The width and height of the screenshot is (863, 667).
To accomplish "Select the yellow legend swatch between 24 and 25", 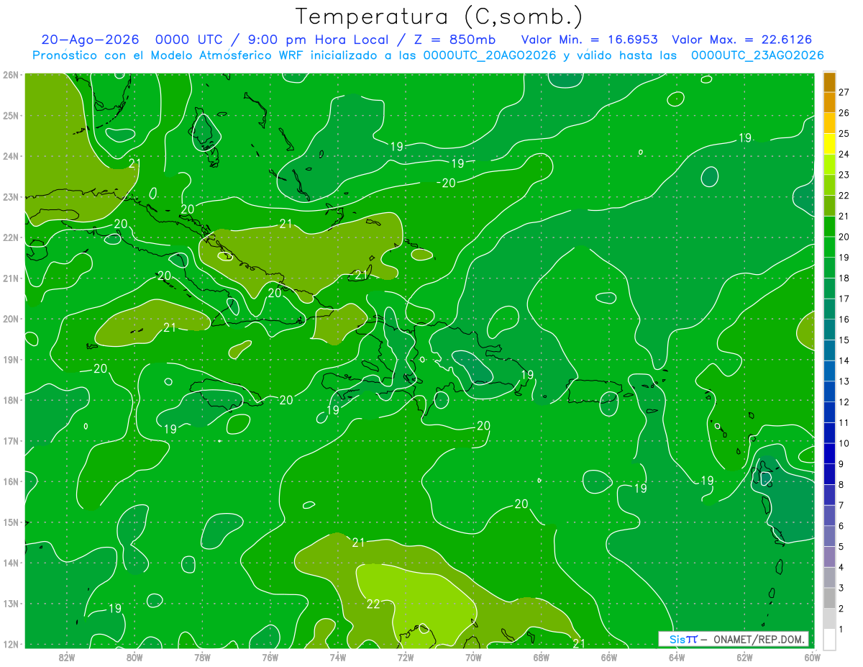I will pos(830,144).
